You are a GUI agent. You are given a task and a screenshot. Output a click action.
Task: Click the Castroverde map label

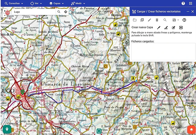pos(146,82)
